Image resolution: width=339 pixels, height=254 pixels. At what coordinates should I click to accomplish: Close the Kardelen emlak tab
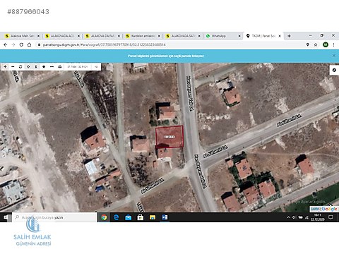159,36
